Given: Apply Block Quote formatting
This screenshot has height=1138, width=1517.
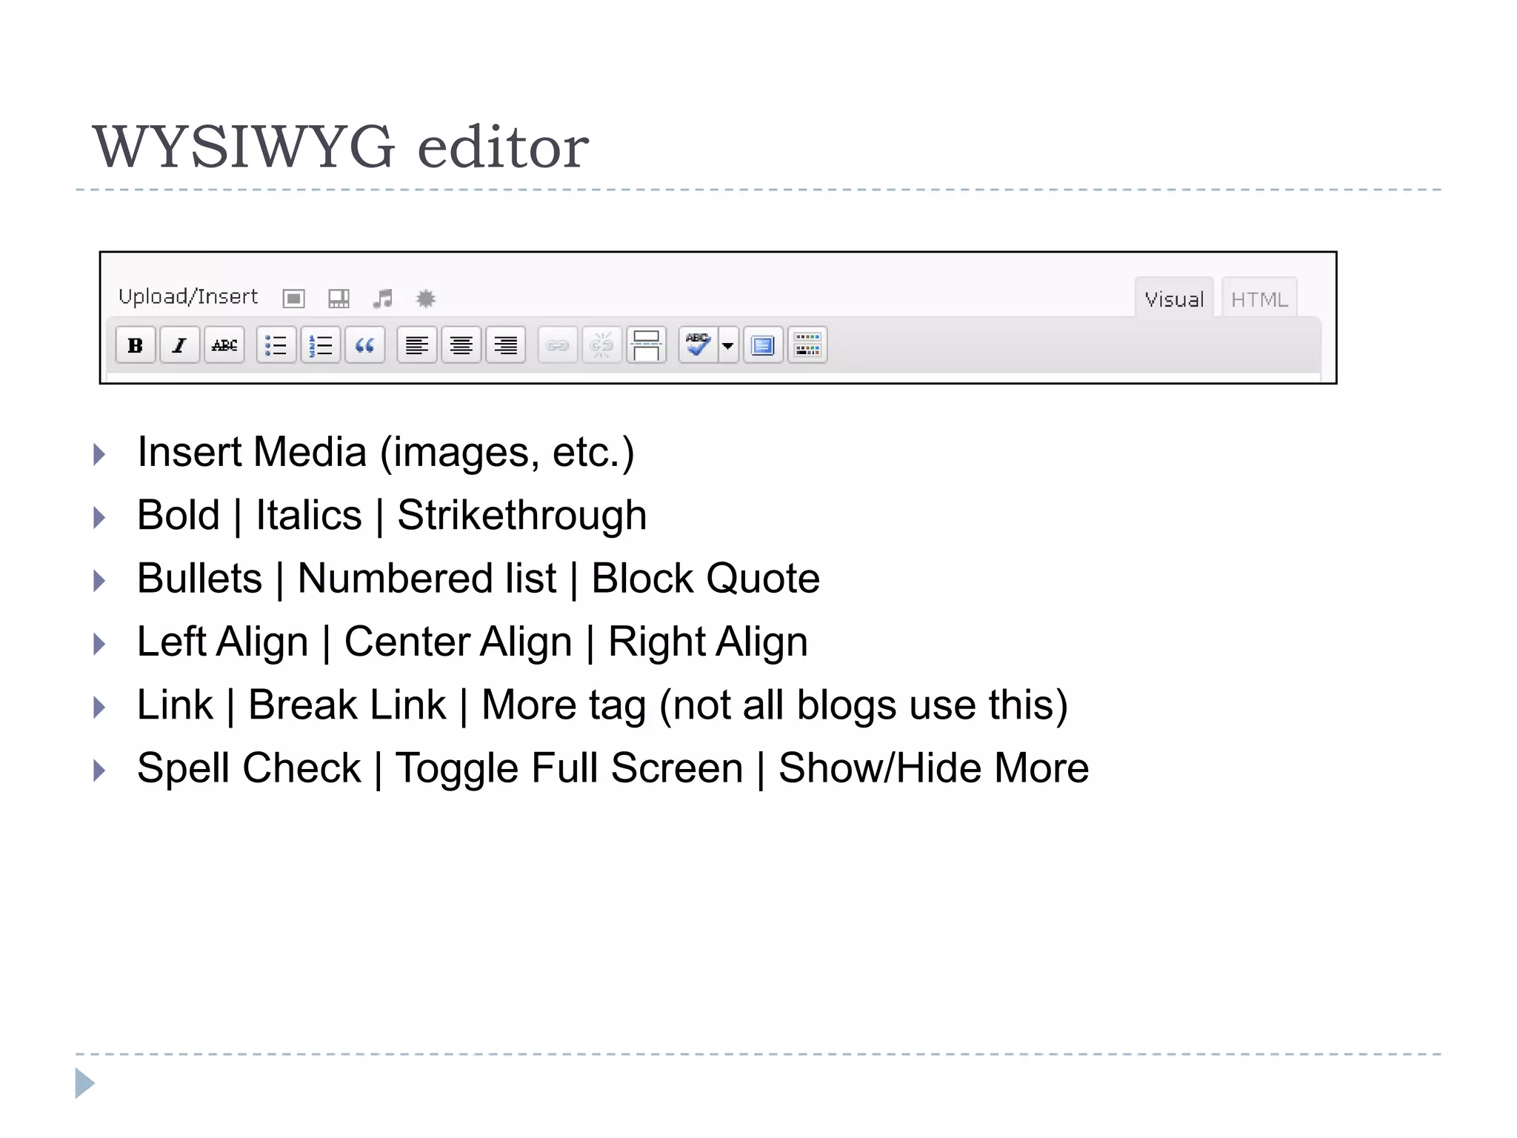Looking at the screenshot, I should [365, 345].
